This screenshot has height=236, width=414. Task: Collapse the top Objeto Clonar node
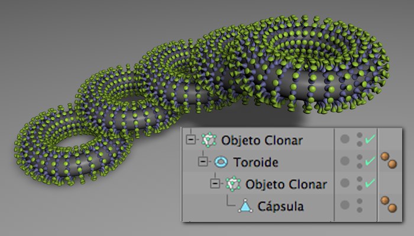point(190,140)
